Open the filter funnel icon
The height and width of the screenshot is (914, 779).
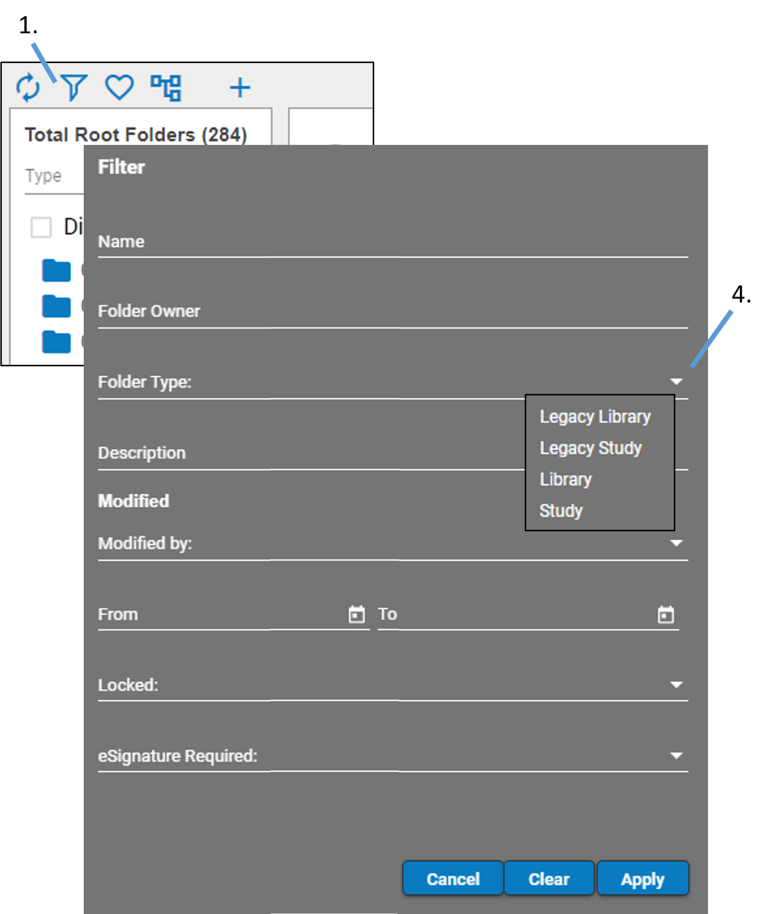click(74, 88)
